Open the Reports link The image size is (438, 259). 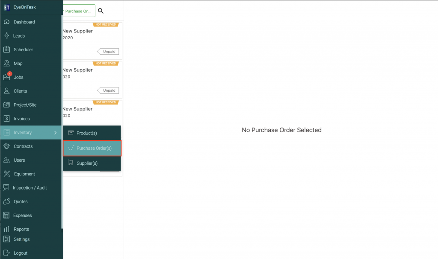[x=21, y=229]
